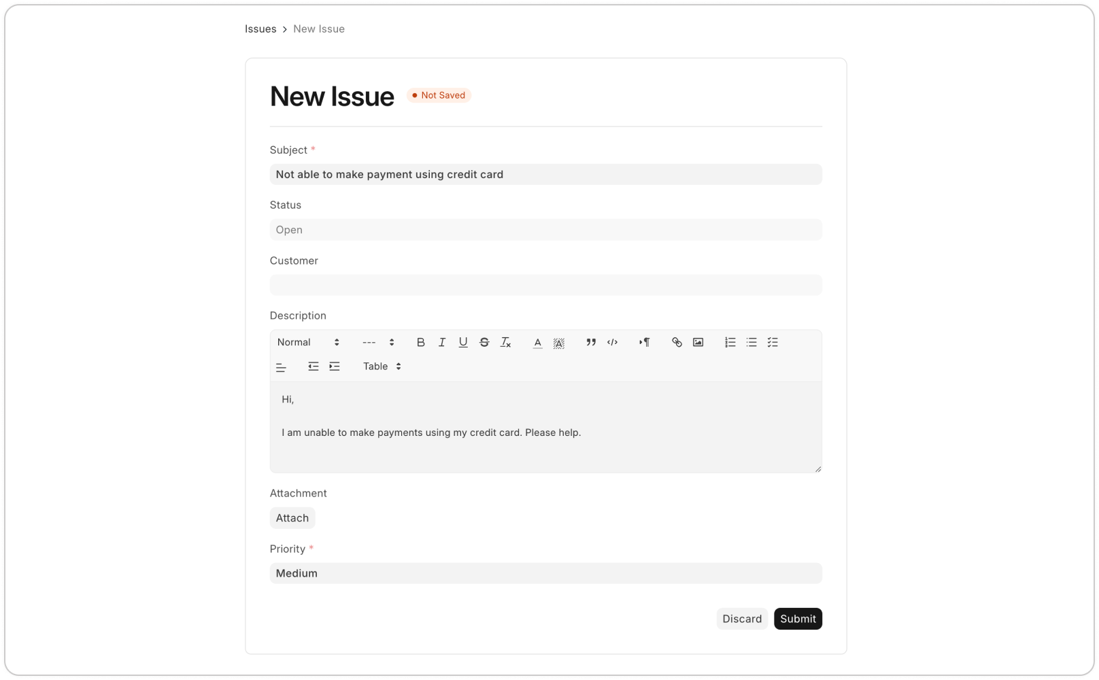The width and height of the screenshot is (1099, 680).
Task: Click the Attach button
Action: (292, 518)
